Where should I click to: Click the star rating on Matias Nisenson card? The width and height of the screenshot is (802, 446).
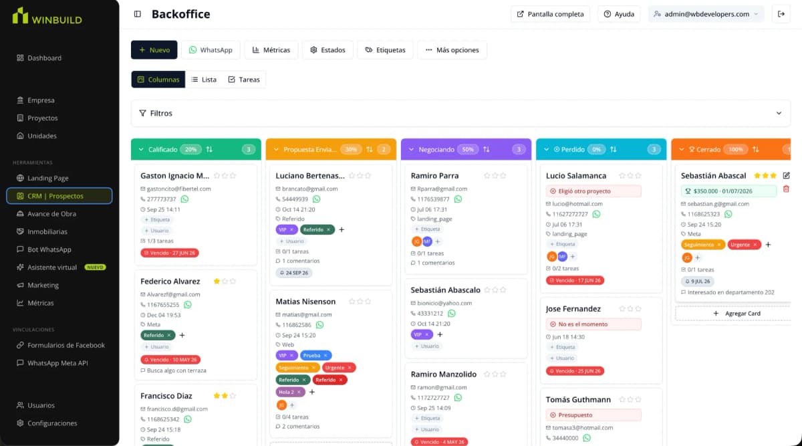coord(360,302)
